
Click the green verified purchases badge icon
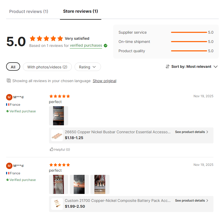[x=106, y=46]
